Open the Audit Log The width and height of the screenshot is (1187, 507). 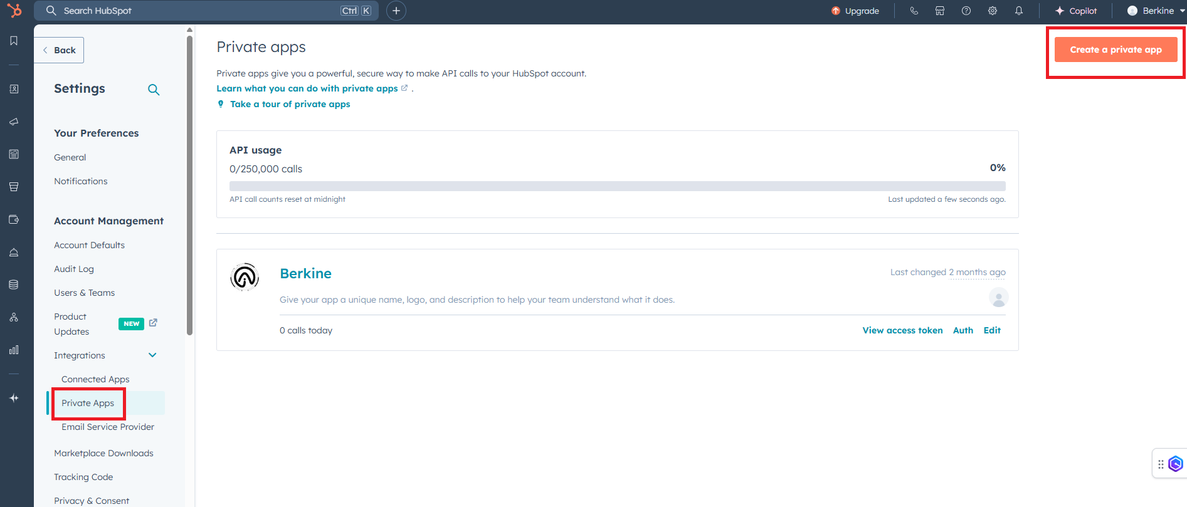(x=74, y=269)
